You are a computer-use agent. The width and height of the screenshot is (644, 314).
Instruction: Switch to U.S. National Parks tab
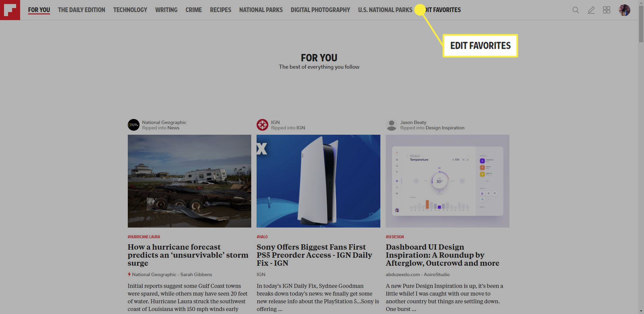[x=385, y=10]
